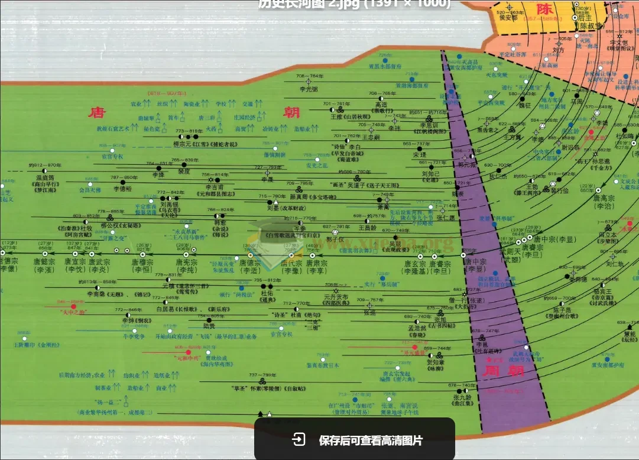Click the save arrow icon beside 保存后可查看高清图片

click(x=299, y=440)
